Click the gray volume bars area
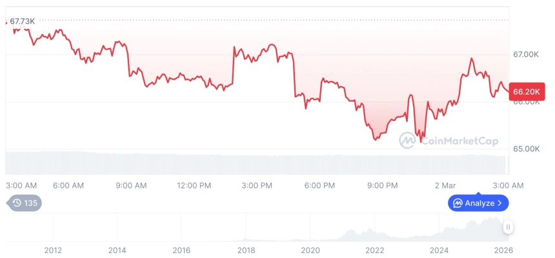Viewport: 555px width, 258px height. [258, 162]
